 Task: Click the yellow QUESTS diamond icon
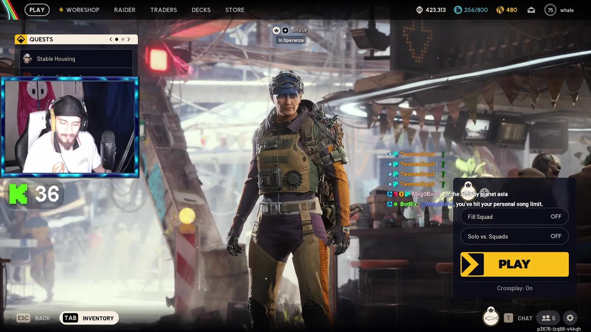(21, 39)
